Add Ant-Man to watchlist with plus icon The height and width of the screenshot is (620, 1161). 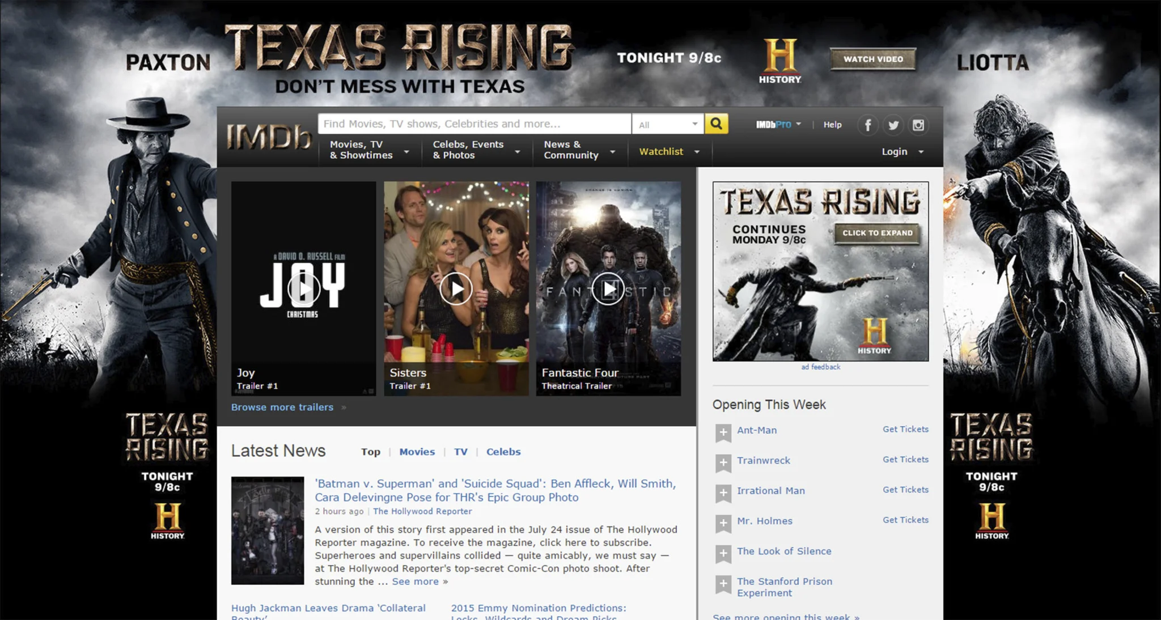coord(723,432)
